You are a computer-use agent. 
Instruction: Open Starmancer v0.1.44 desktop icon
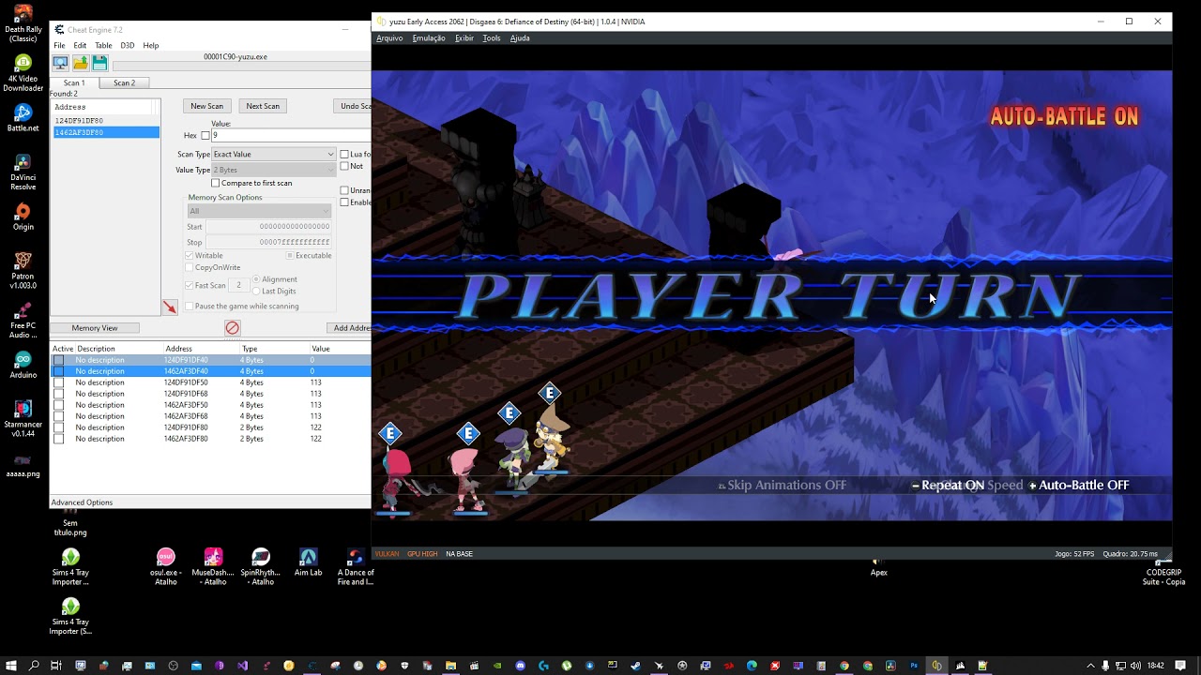coord(23,418)
